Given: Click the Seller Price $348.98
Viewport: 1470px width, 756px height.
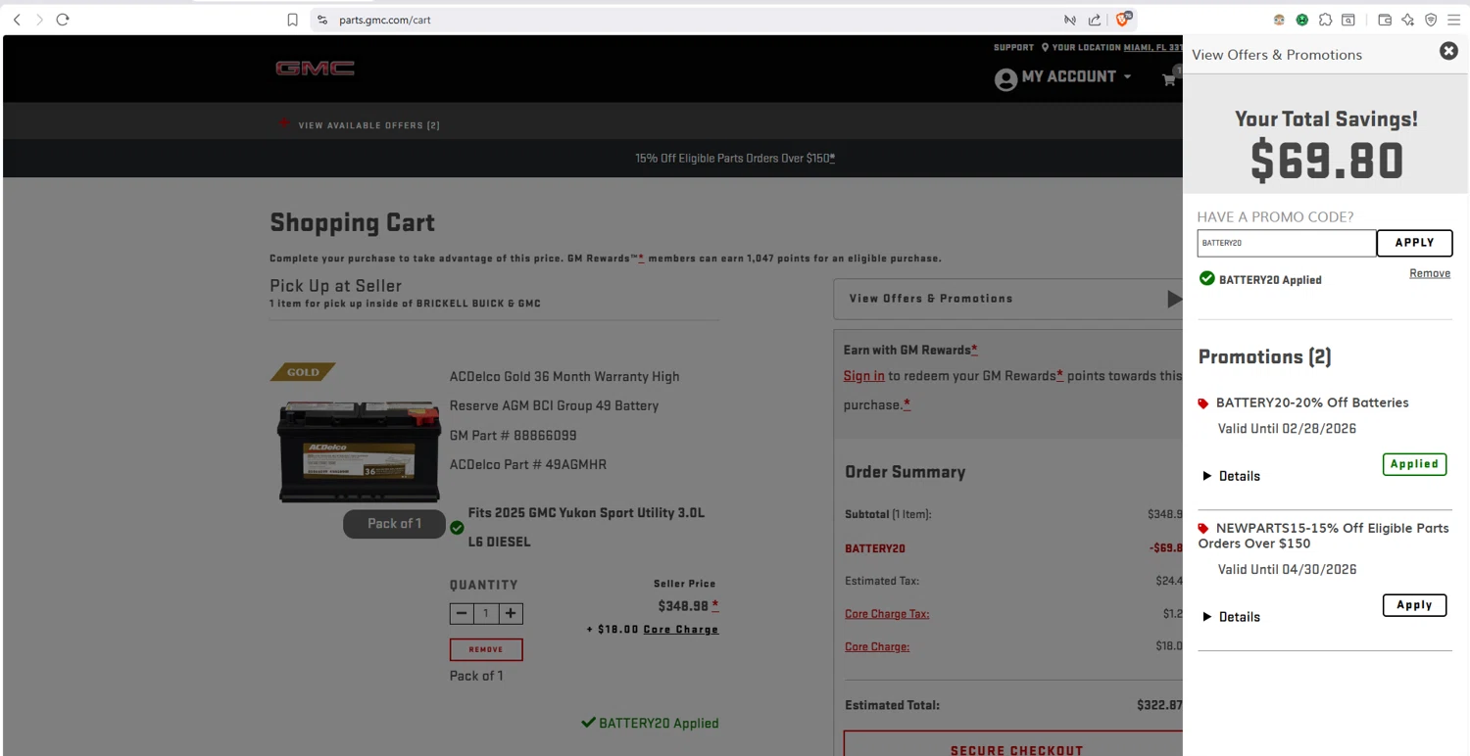Looking at the screenshot, I should (x=683, y=606).
